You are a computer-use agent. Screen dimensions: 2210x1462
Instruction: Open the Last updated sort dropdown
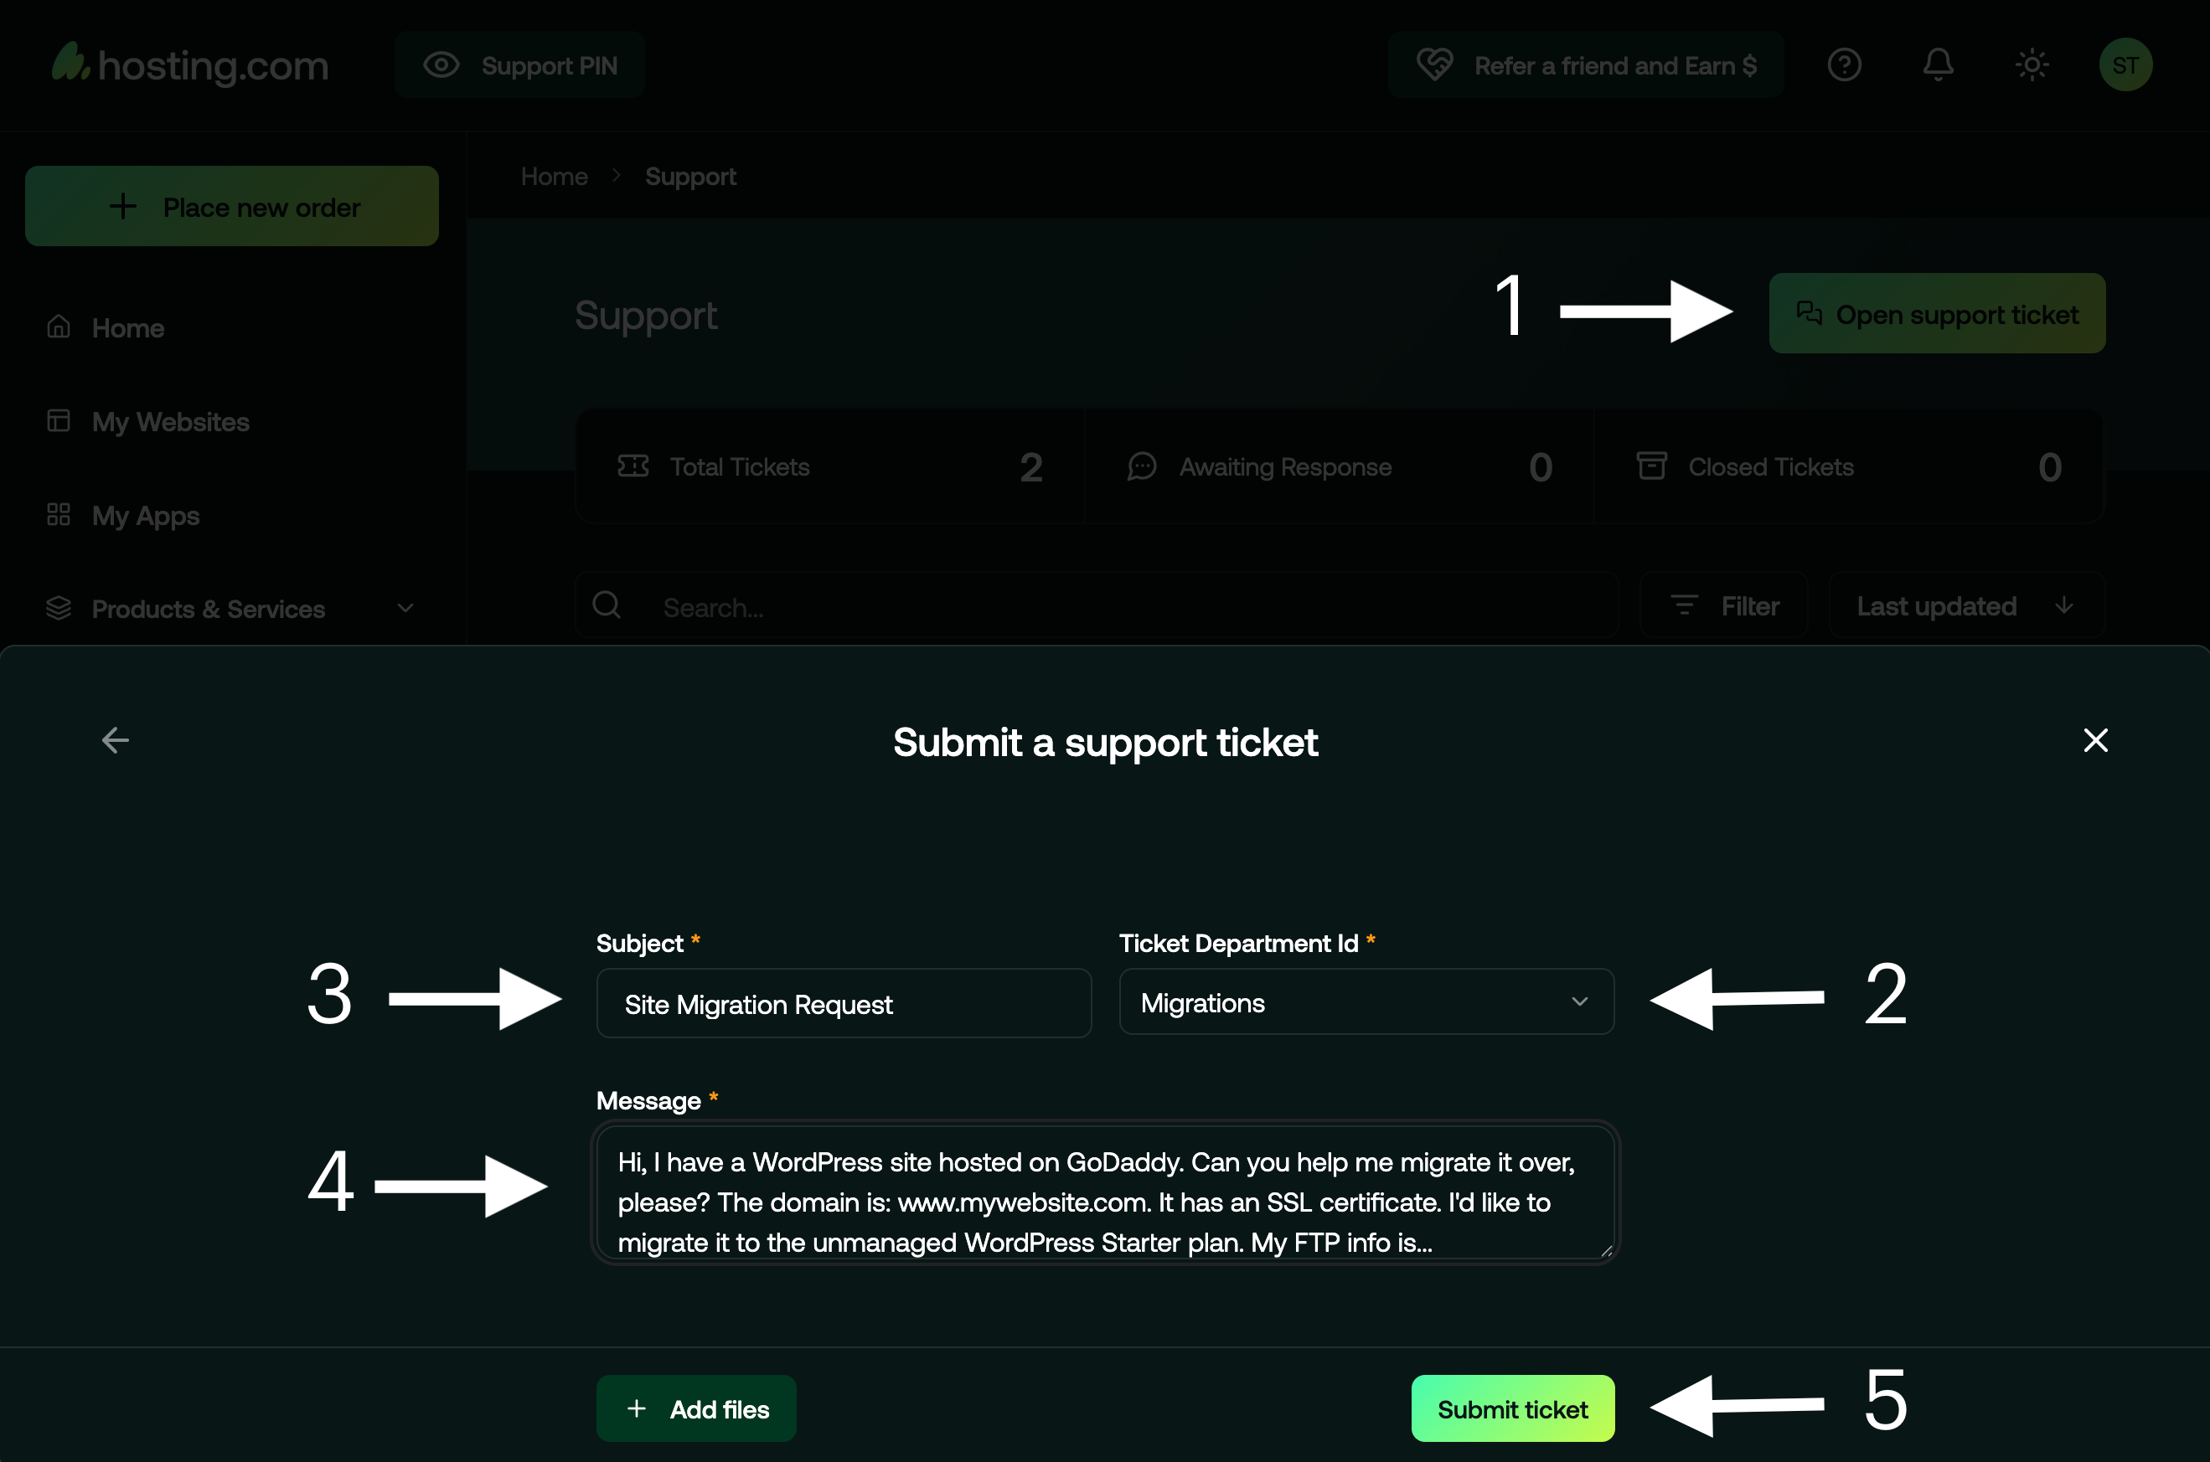[1965, 606]
